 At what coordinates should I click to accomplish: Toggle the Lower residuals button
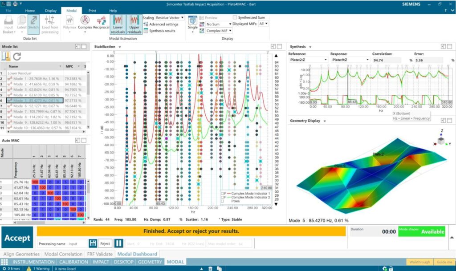pyautogui.click(x=118, y=24)
